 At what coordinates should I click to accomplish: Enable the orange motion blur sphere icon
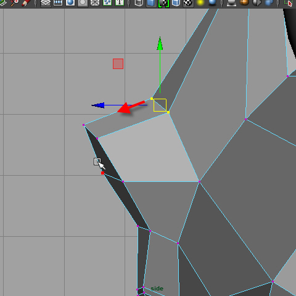[244, 2]
